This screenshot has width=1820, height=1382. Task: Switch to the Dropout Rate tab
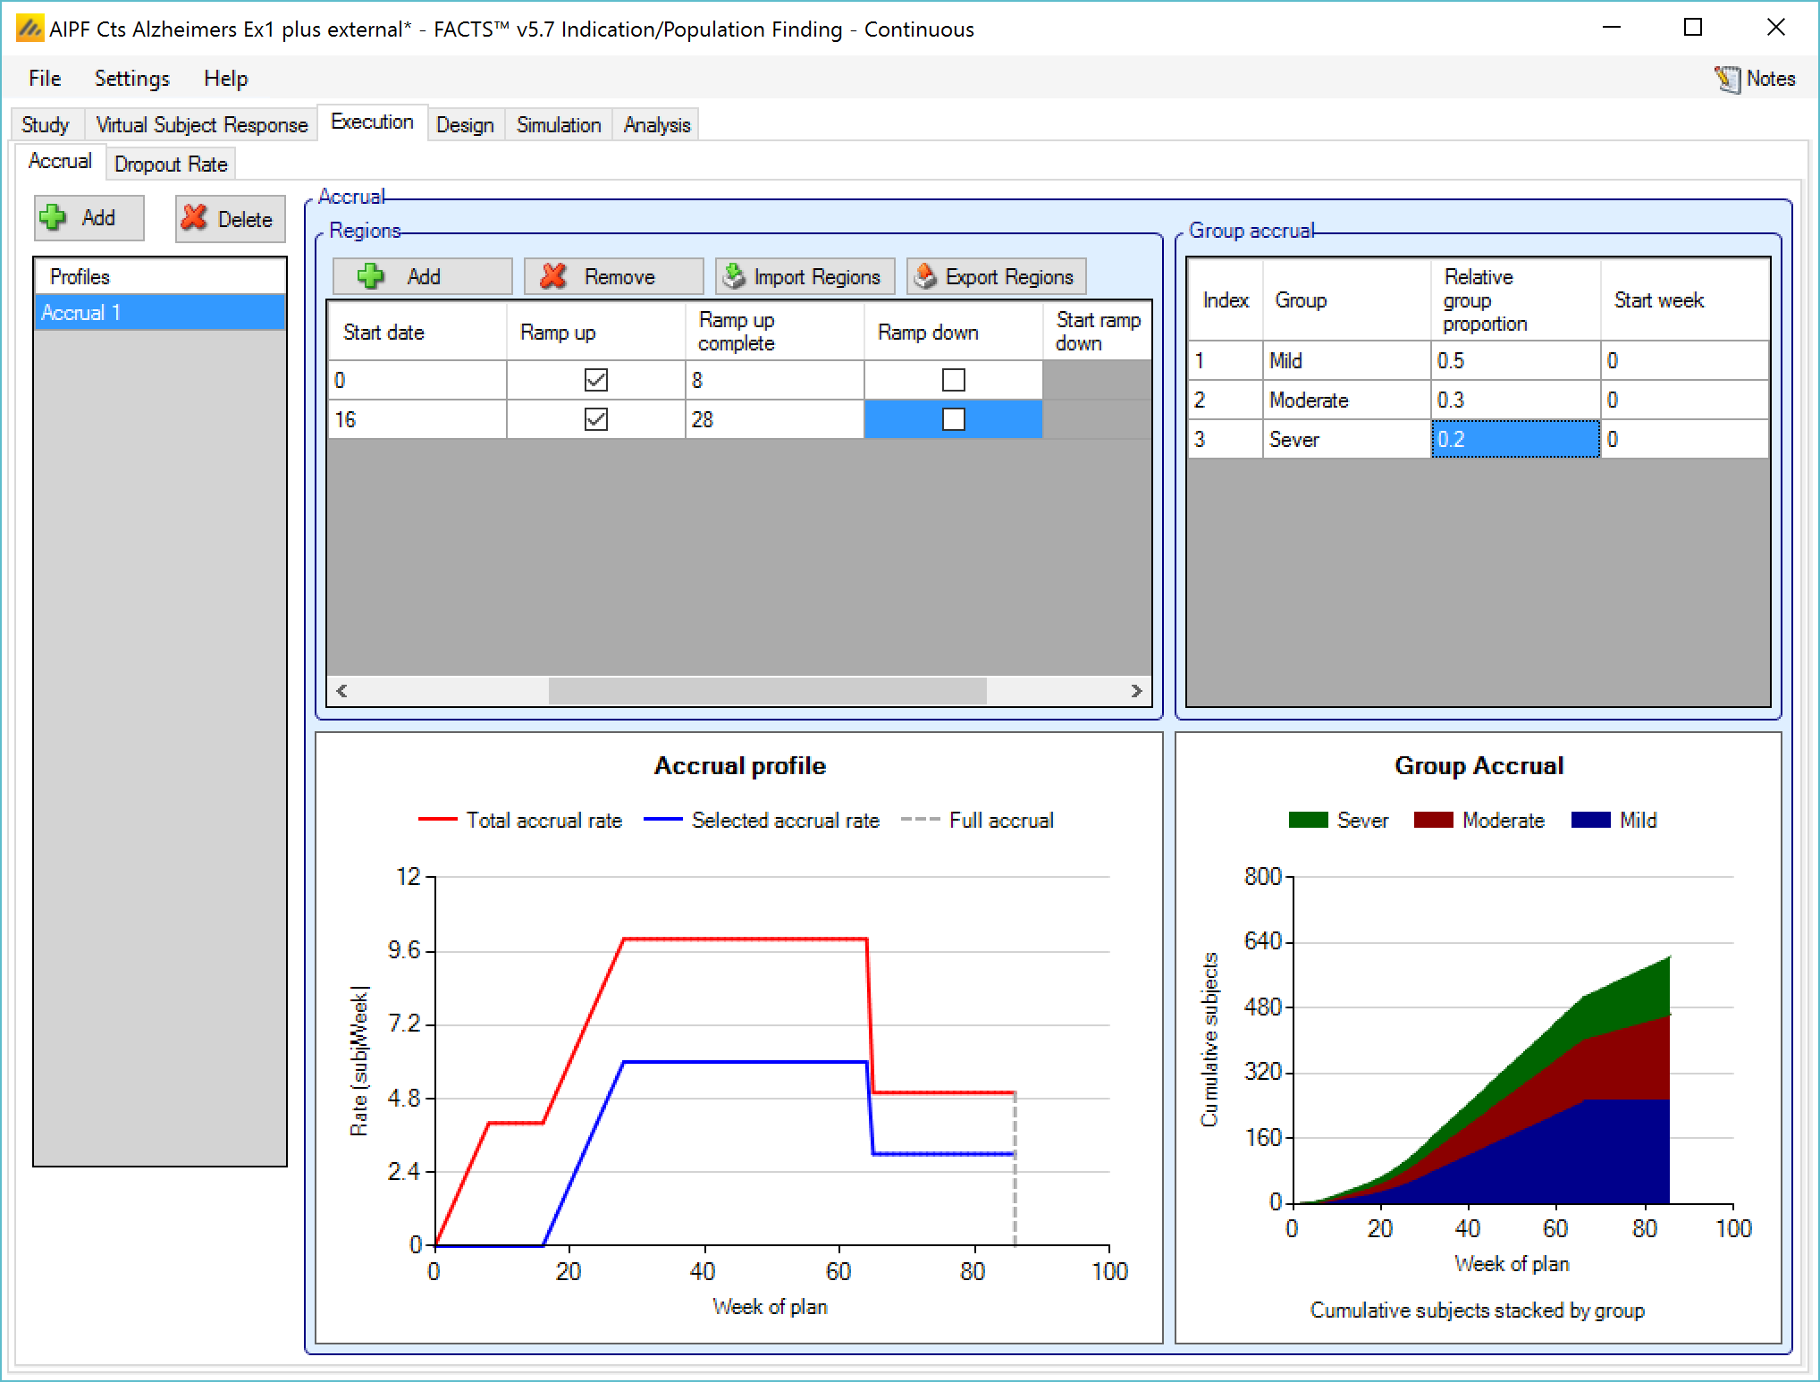click(171, 164)
